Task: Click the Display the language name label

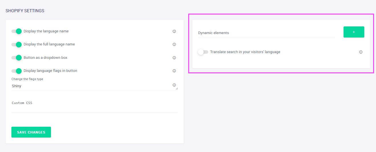Action: 46,31
